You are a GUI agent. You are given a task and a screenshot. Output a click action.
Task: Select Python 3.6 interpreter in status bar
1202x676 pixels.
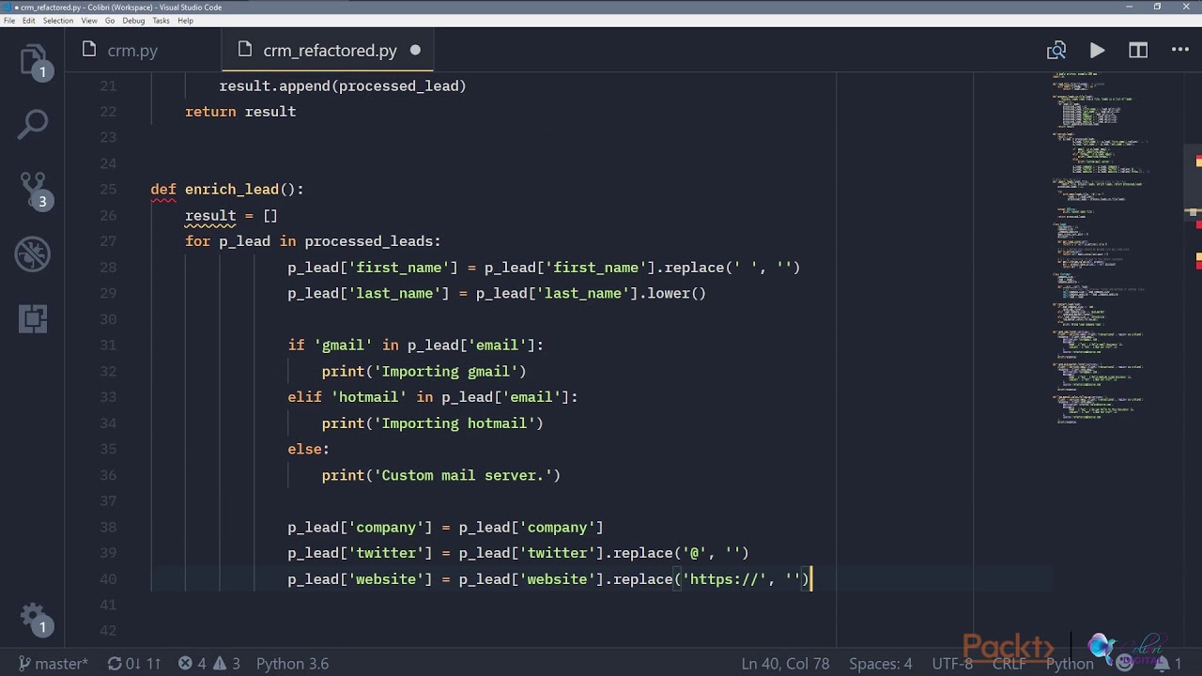pos(292,664)
